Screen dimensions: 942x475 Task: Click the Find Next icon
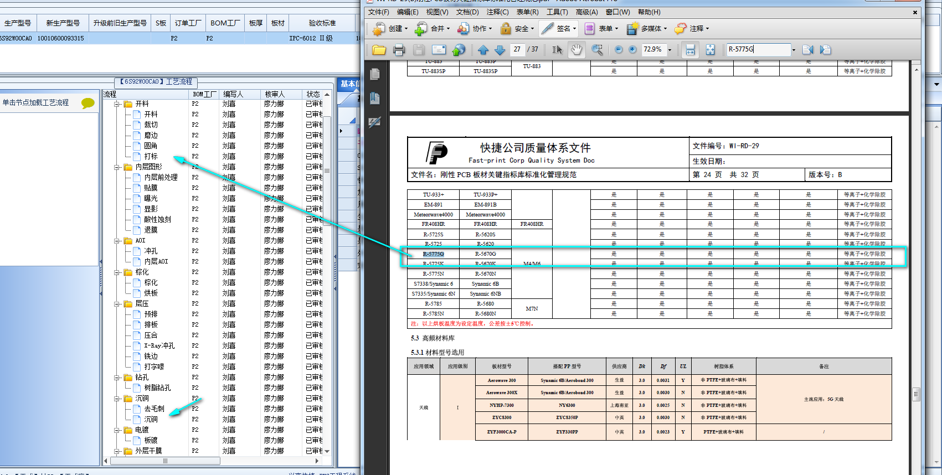coord(825,50)
